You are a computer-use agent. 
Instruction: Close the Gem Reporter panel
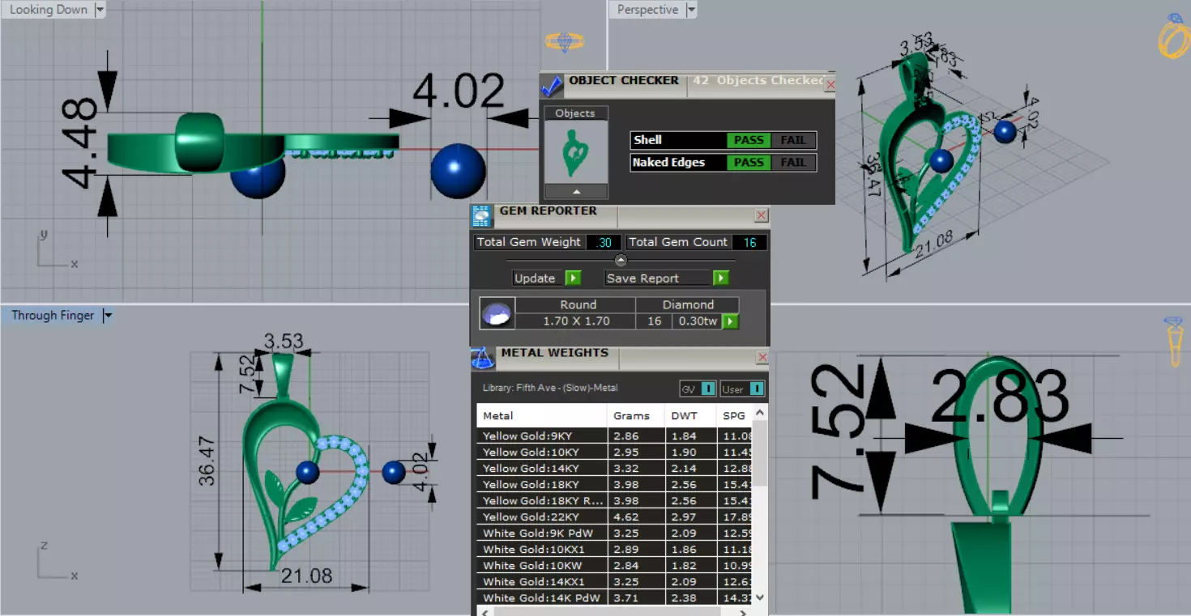pyautogui.click(x=761, y=215)
